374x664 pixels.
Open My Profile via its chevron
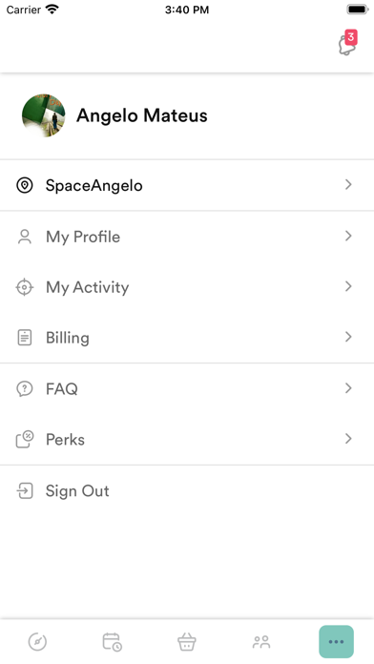[348, 236]
